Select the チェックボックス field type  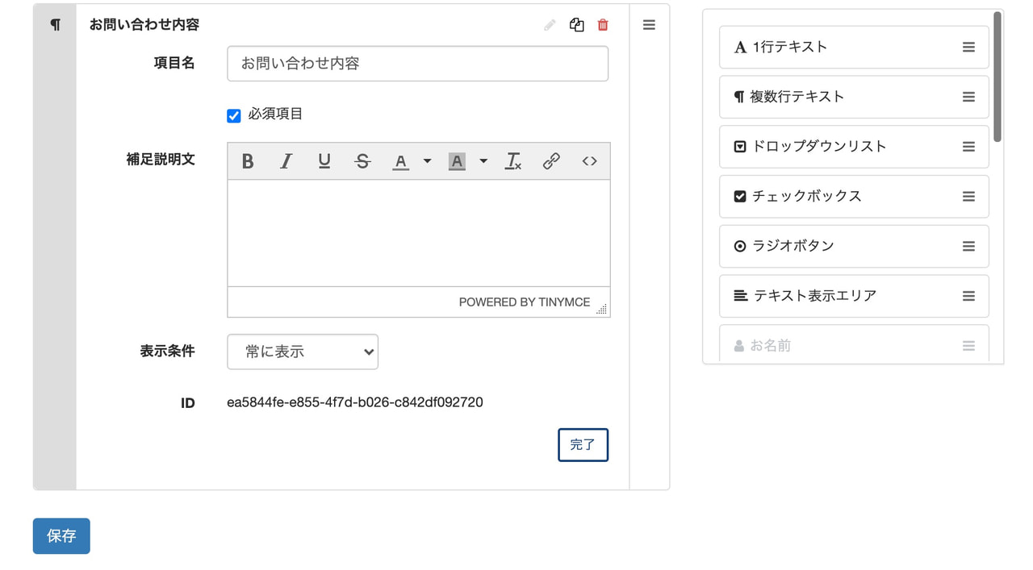(x=854, y=196)
